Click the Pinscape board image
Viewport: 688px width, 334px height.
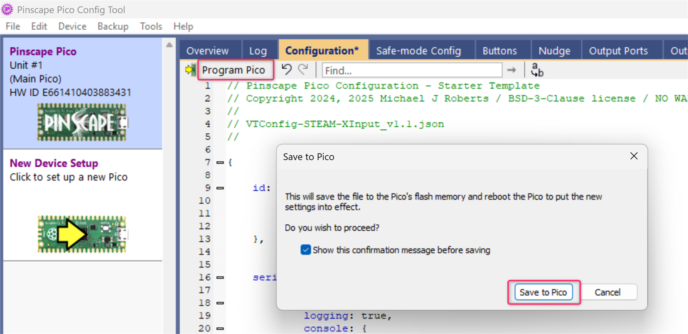[83, 122]
